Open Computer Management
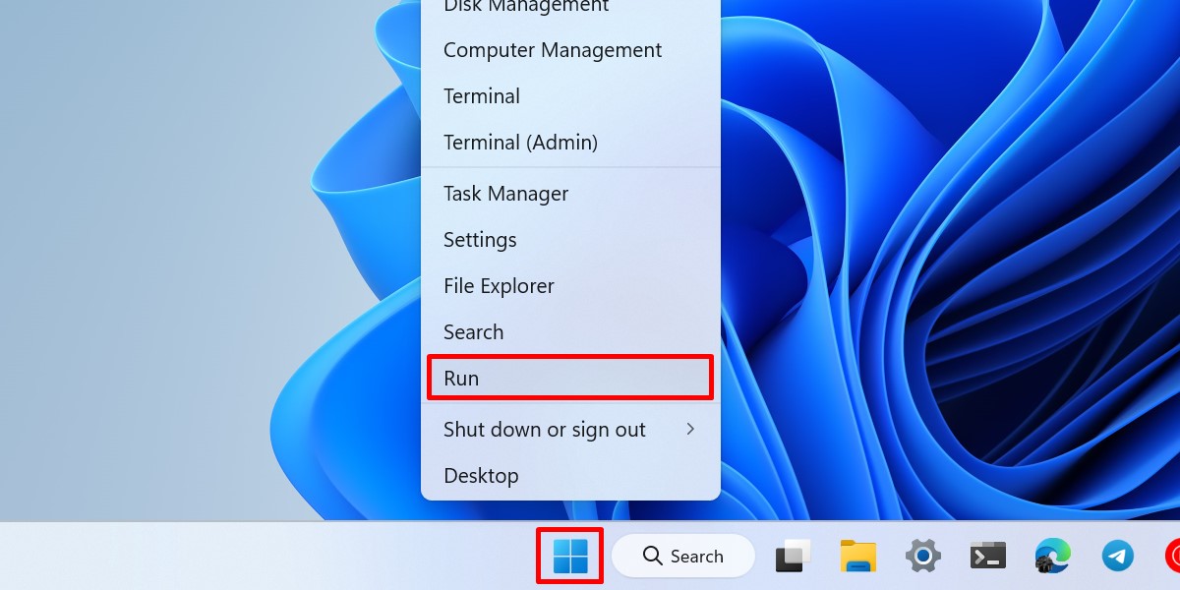This screenshot has height=590, width=1180. point(552,50)
